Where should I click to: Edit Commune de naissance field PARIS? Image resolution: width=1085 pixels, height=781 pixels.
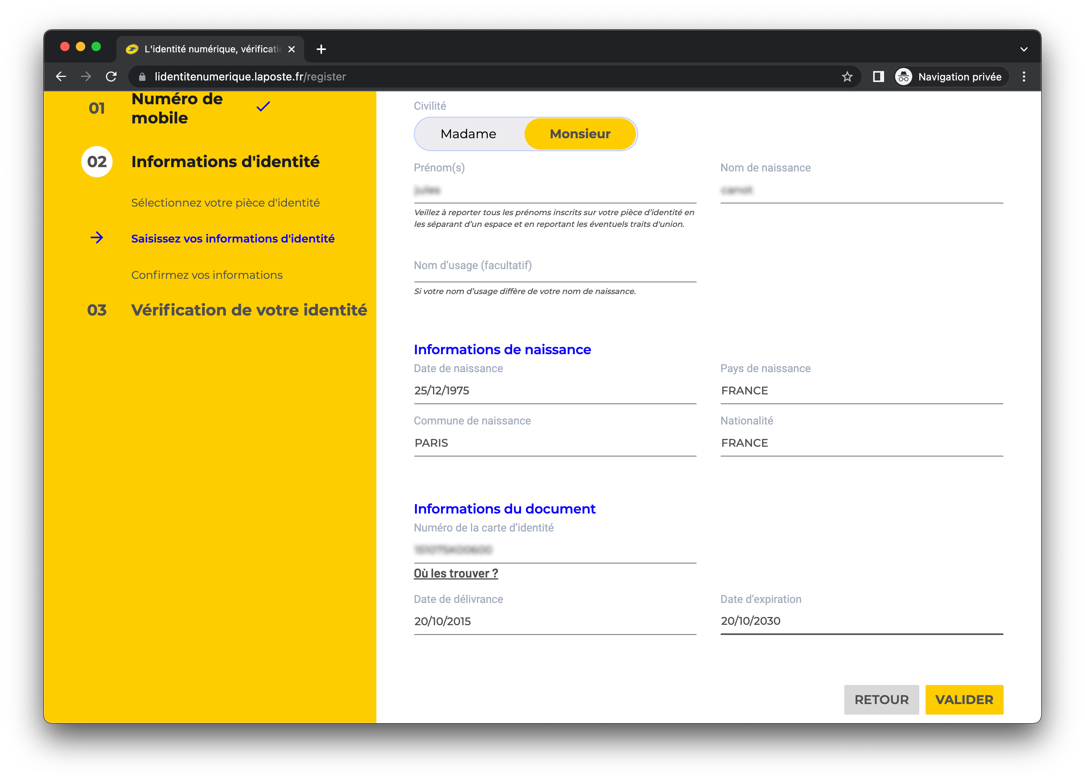tap(555, 443)
